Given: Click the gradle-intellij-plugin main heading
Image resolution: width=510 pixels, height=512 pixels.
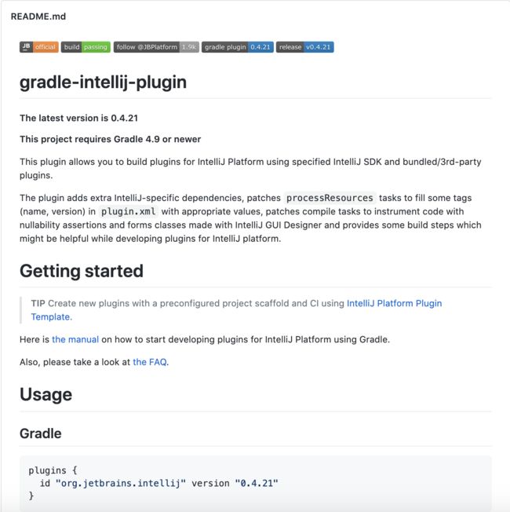Looking at the screenshot, I should [x=103, y=82].
